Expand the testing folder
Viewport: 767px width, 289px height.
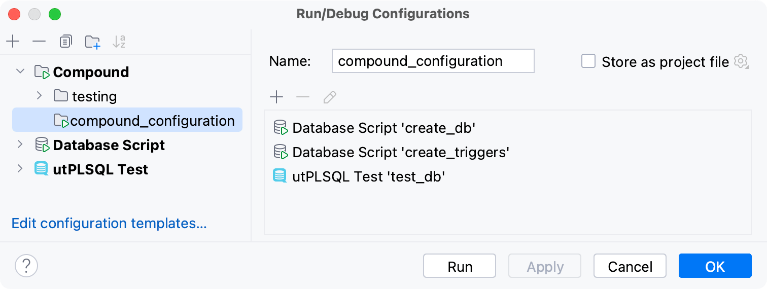pyautogui.click(x=40, y=95)
